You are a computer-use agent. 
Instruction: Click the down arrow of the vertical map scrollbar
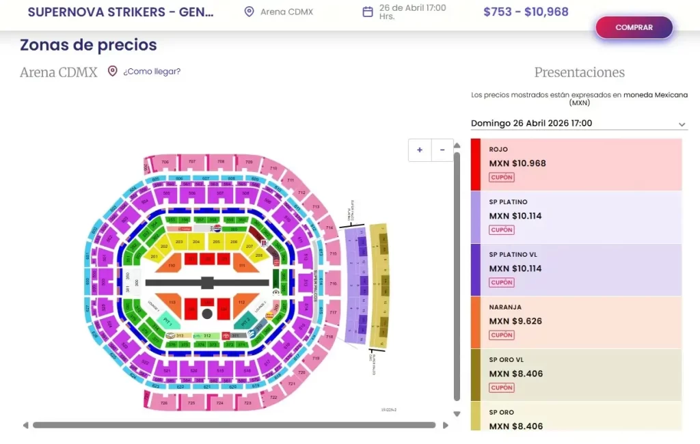[x=457, y=413]
